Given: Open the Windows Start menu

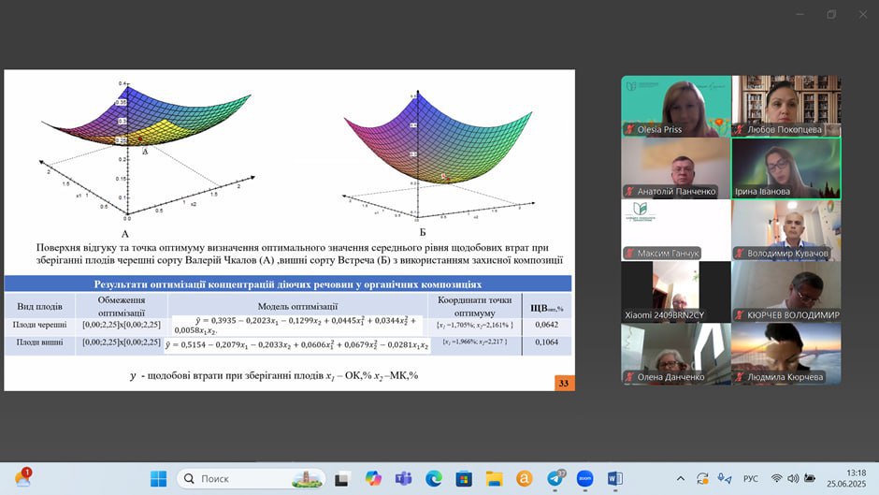Looking at the screenshot, I should 159,479.
